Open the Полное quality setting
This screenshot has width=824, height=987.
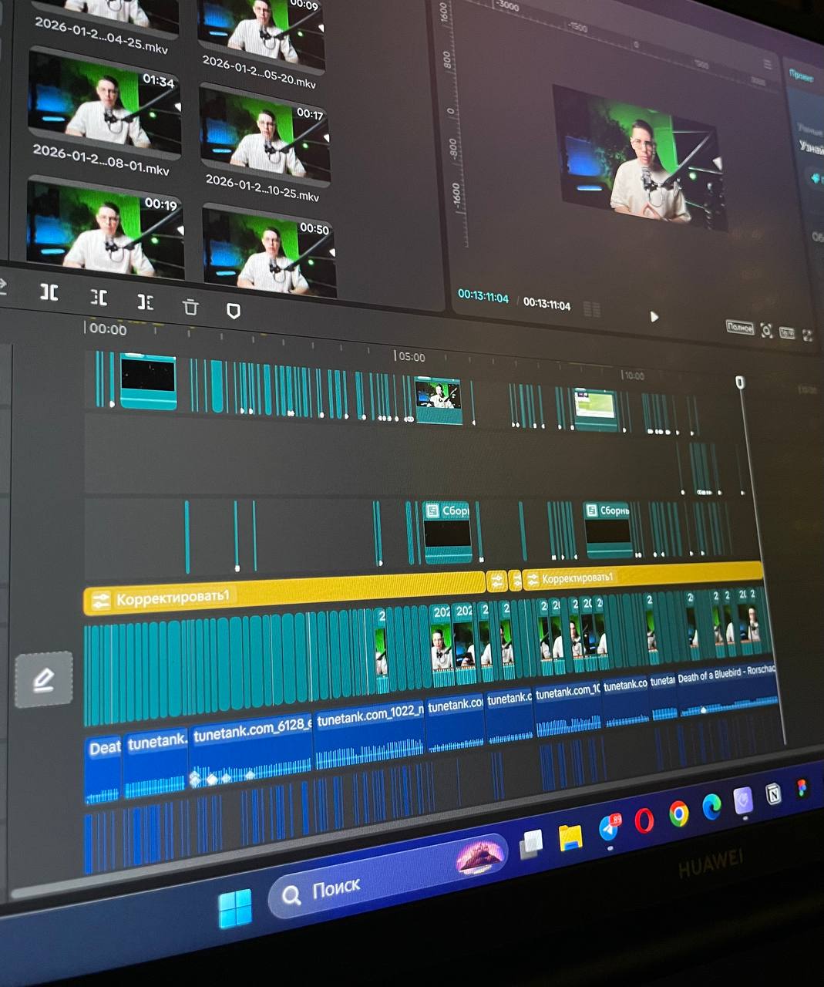740,327
